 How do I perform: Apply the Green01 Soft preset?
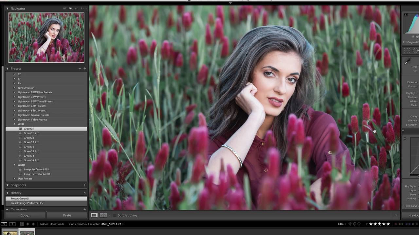[46, 133]
